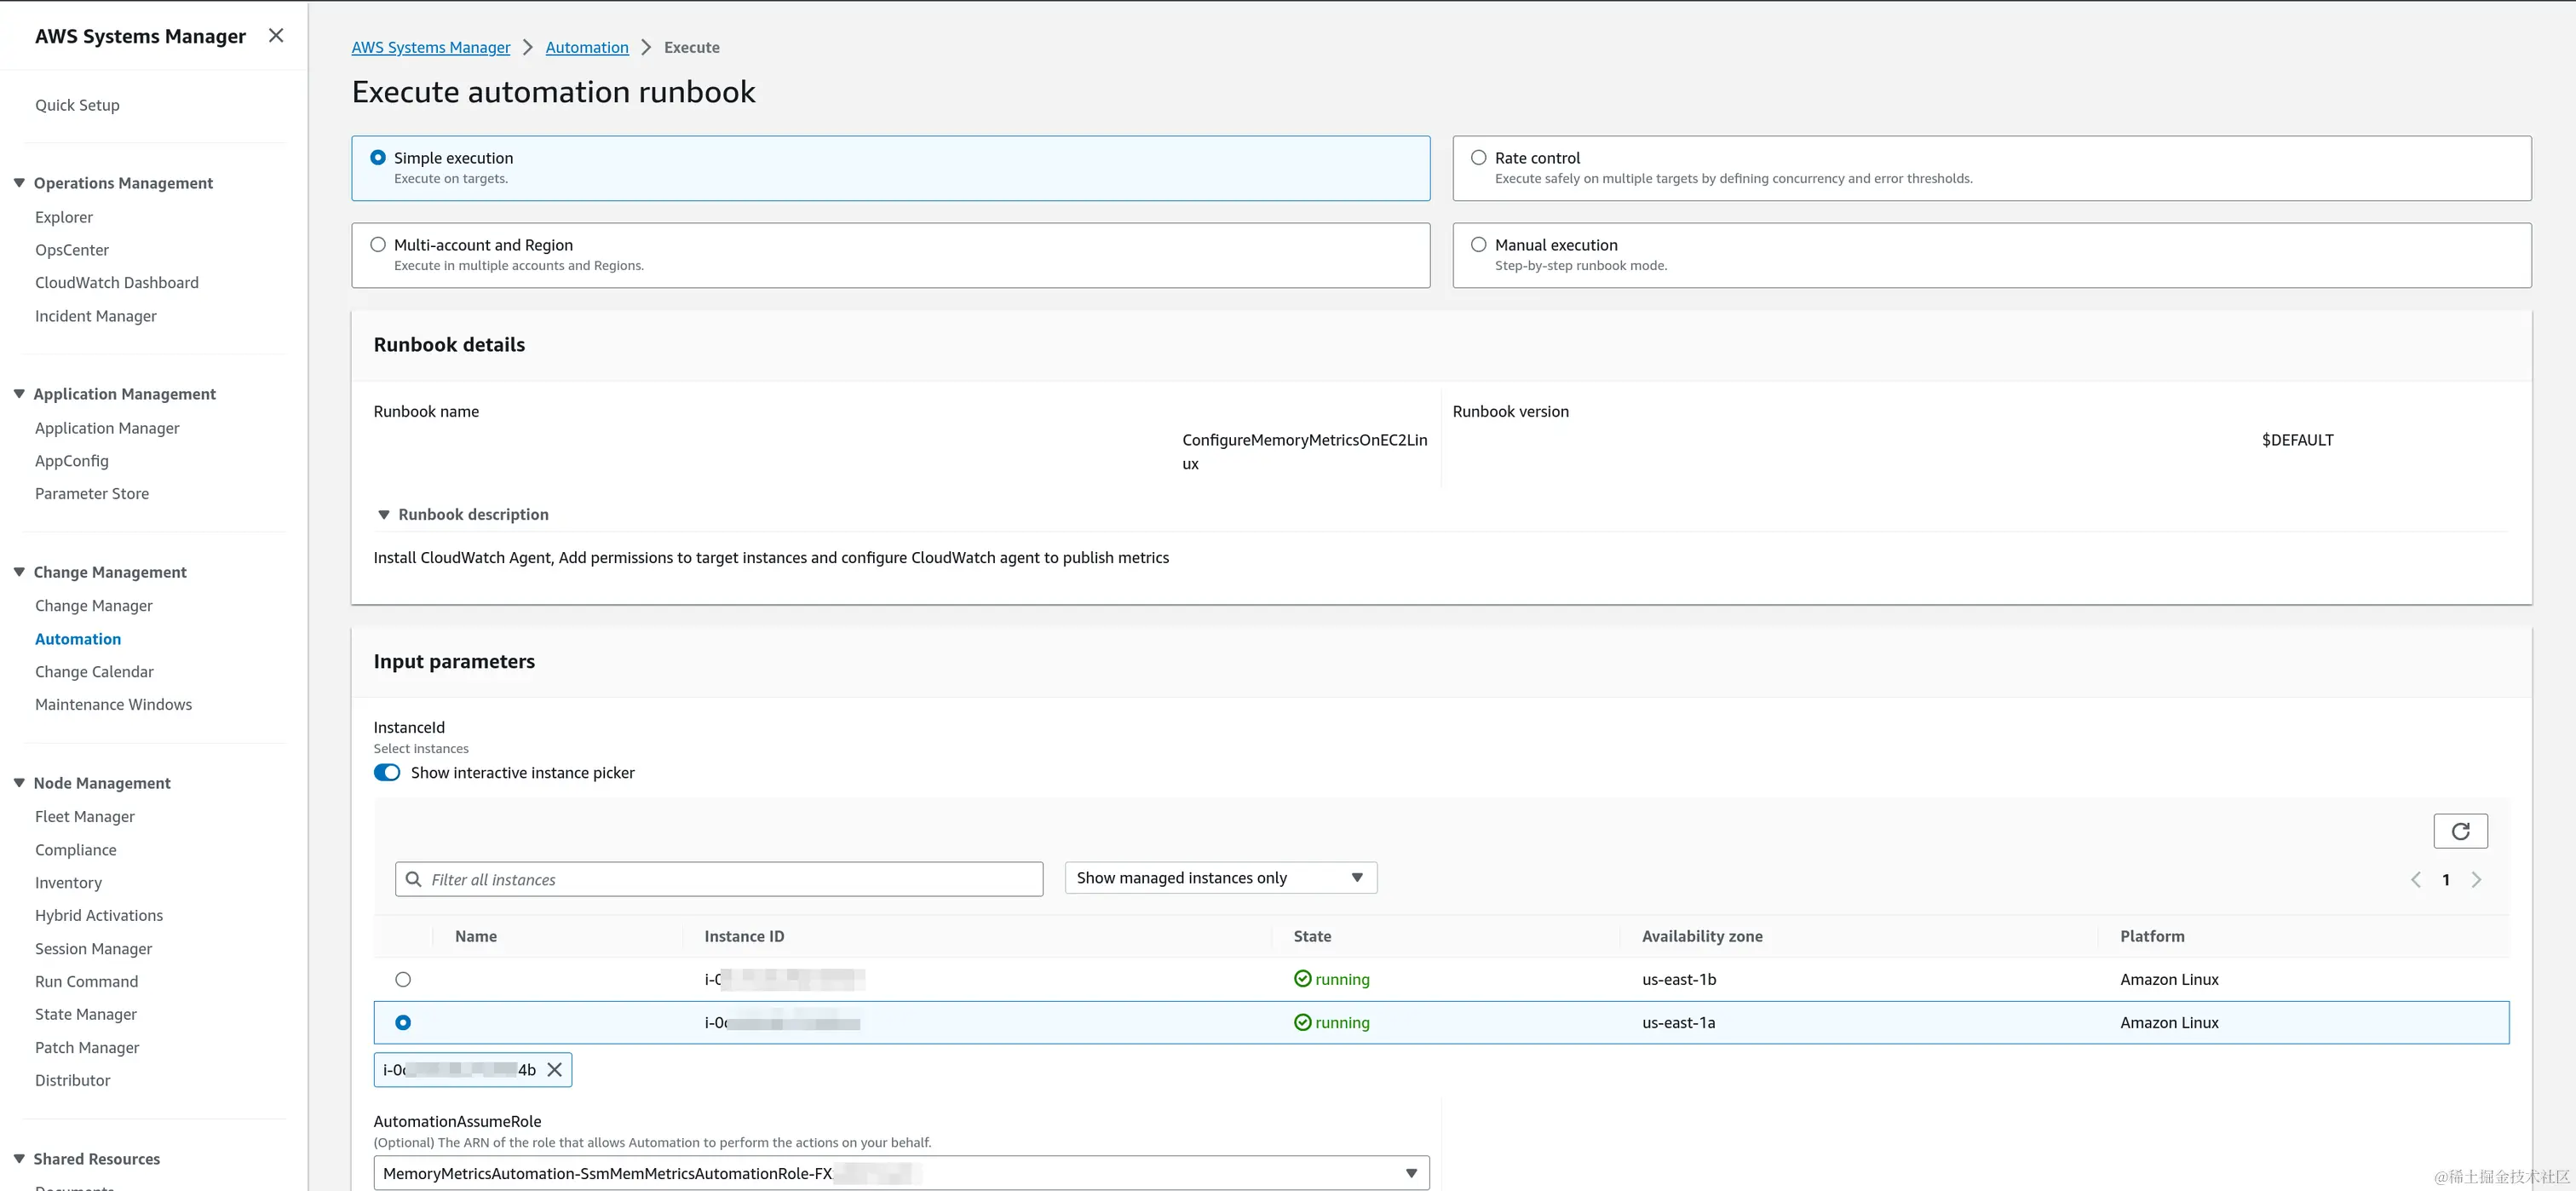The height and width of the screenshot is (1191, 2576).
Task: Click the Automation breadcrumb link
Action: [587, 47]
